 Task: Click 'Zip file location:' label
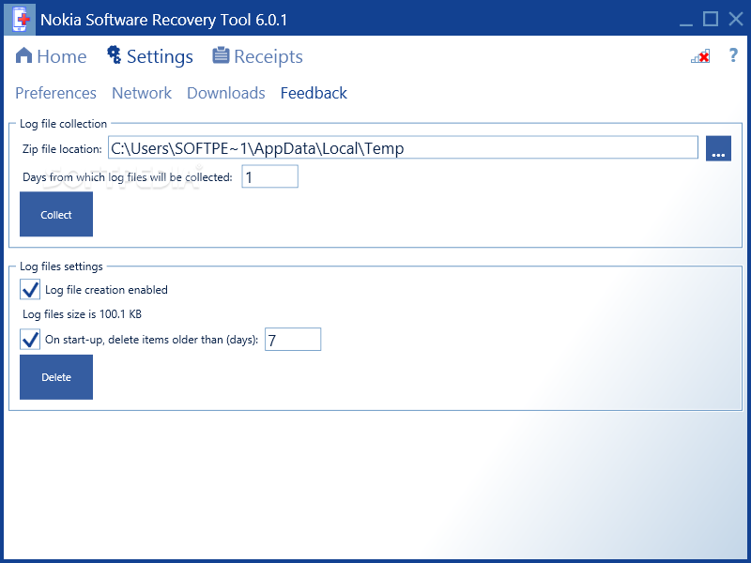[62, 149]
